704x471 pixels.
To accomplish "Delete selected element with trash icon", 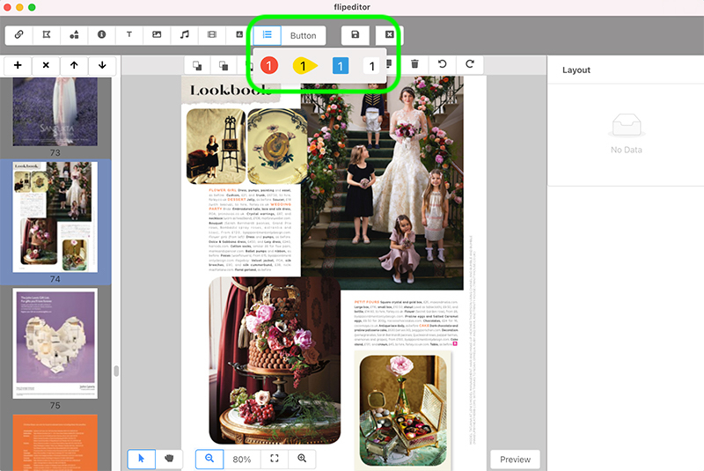I will [x=414, y=64].
